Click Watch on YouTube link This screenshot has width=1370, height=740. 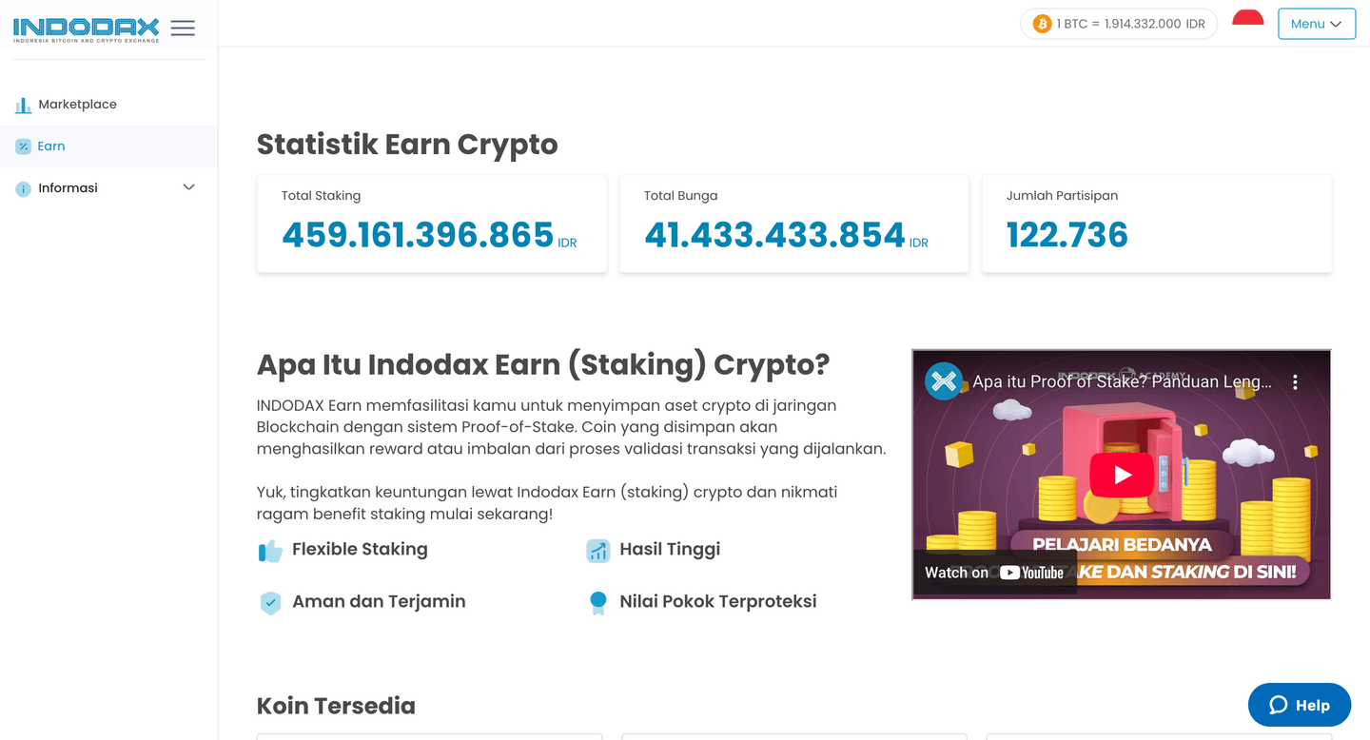pos(994,573)
